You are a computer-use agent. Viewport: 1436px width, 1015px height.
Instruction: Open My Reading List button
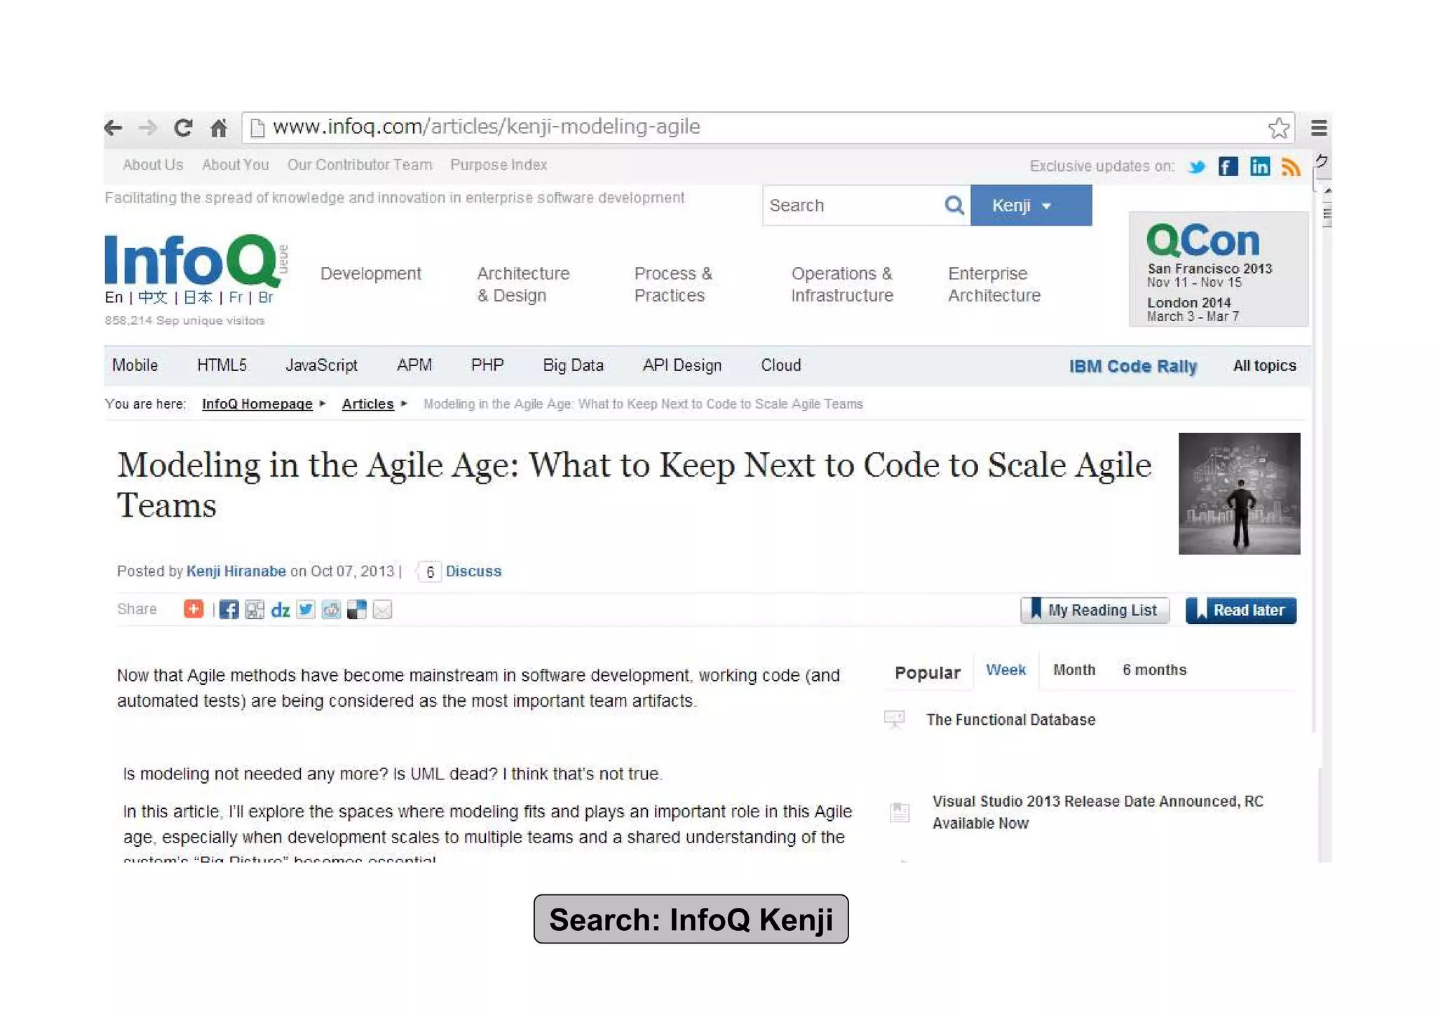(1095, 611)
